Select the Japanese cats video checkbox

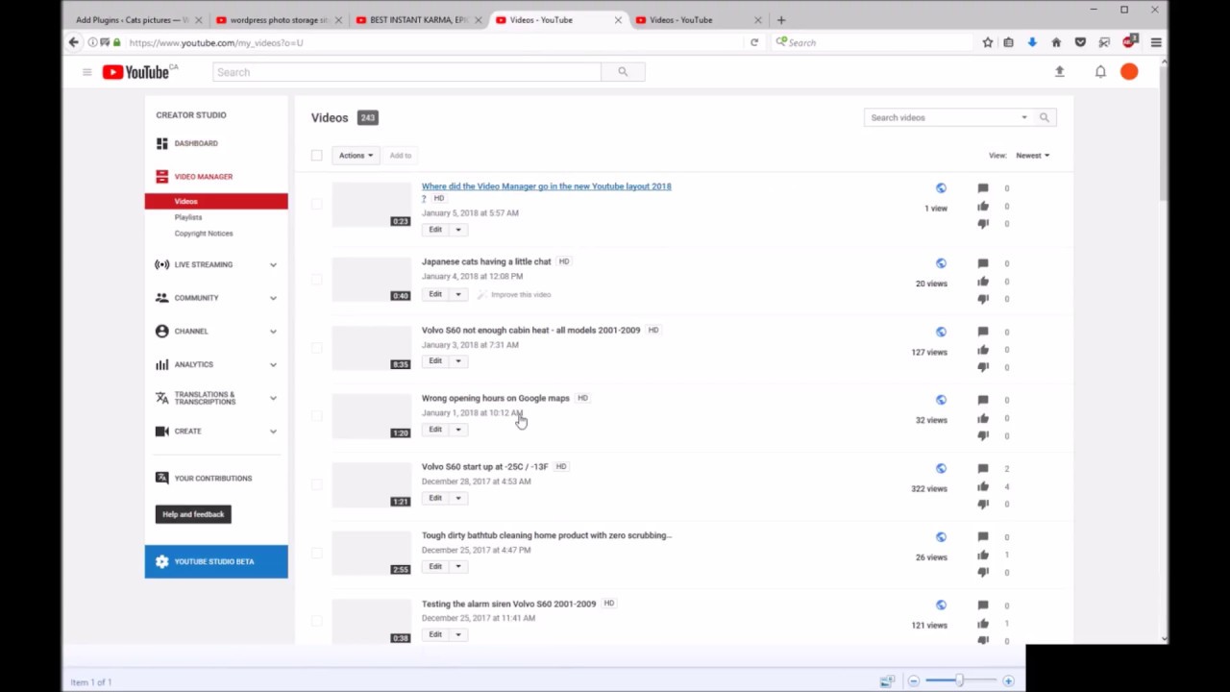coord(317,279)
